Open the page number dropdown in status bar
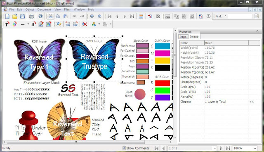The height and width of the screenshot is (152, 264). coord(214,148)
